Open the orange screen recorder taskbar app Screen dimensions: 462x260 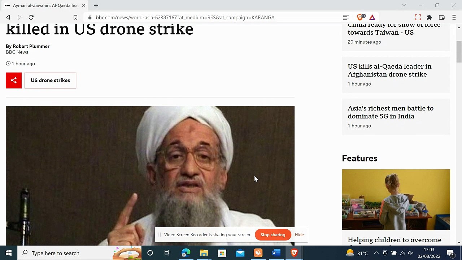pyautogui.click(x=258, y=253)
